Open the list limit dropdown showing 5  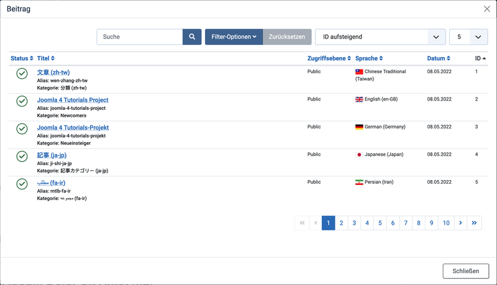click(468, 37)
